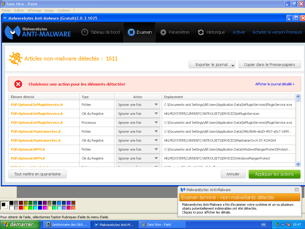The width and height of the screenshot is (305, 229).
Task: Open action dropdown for MaintainerSvc registry key row
Action: coord(138,140)
